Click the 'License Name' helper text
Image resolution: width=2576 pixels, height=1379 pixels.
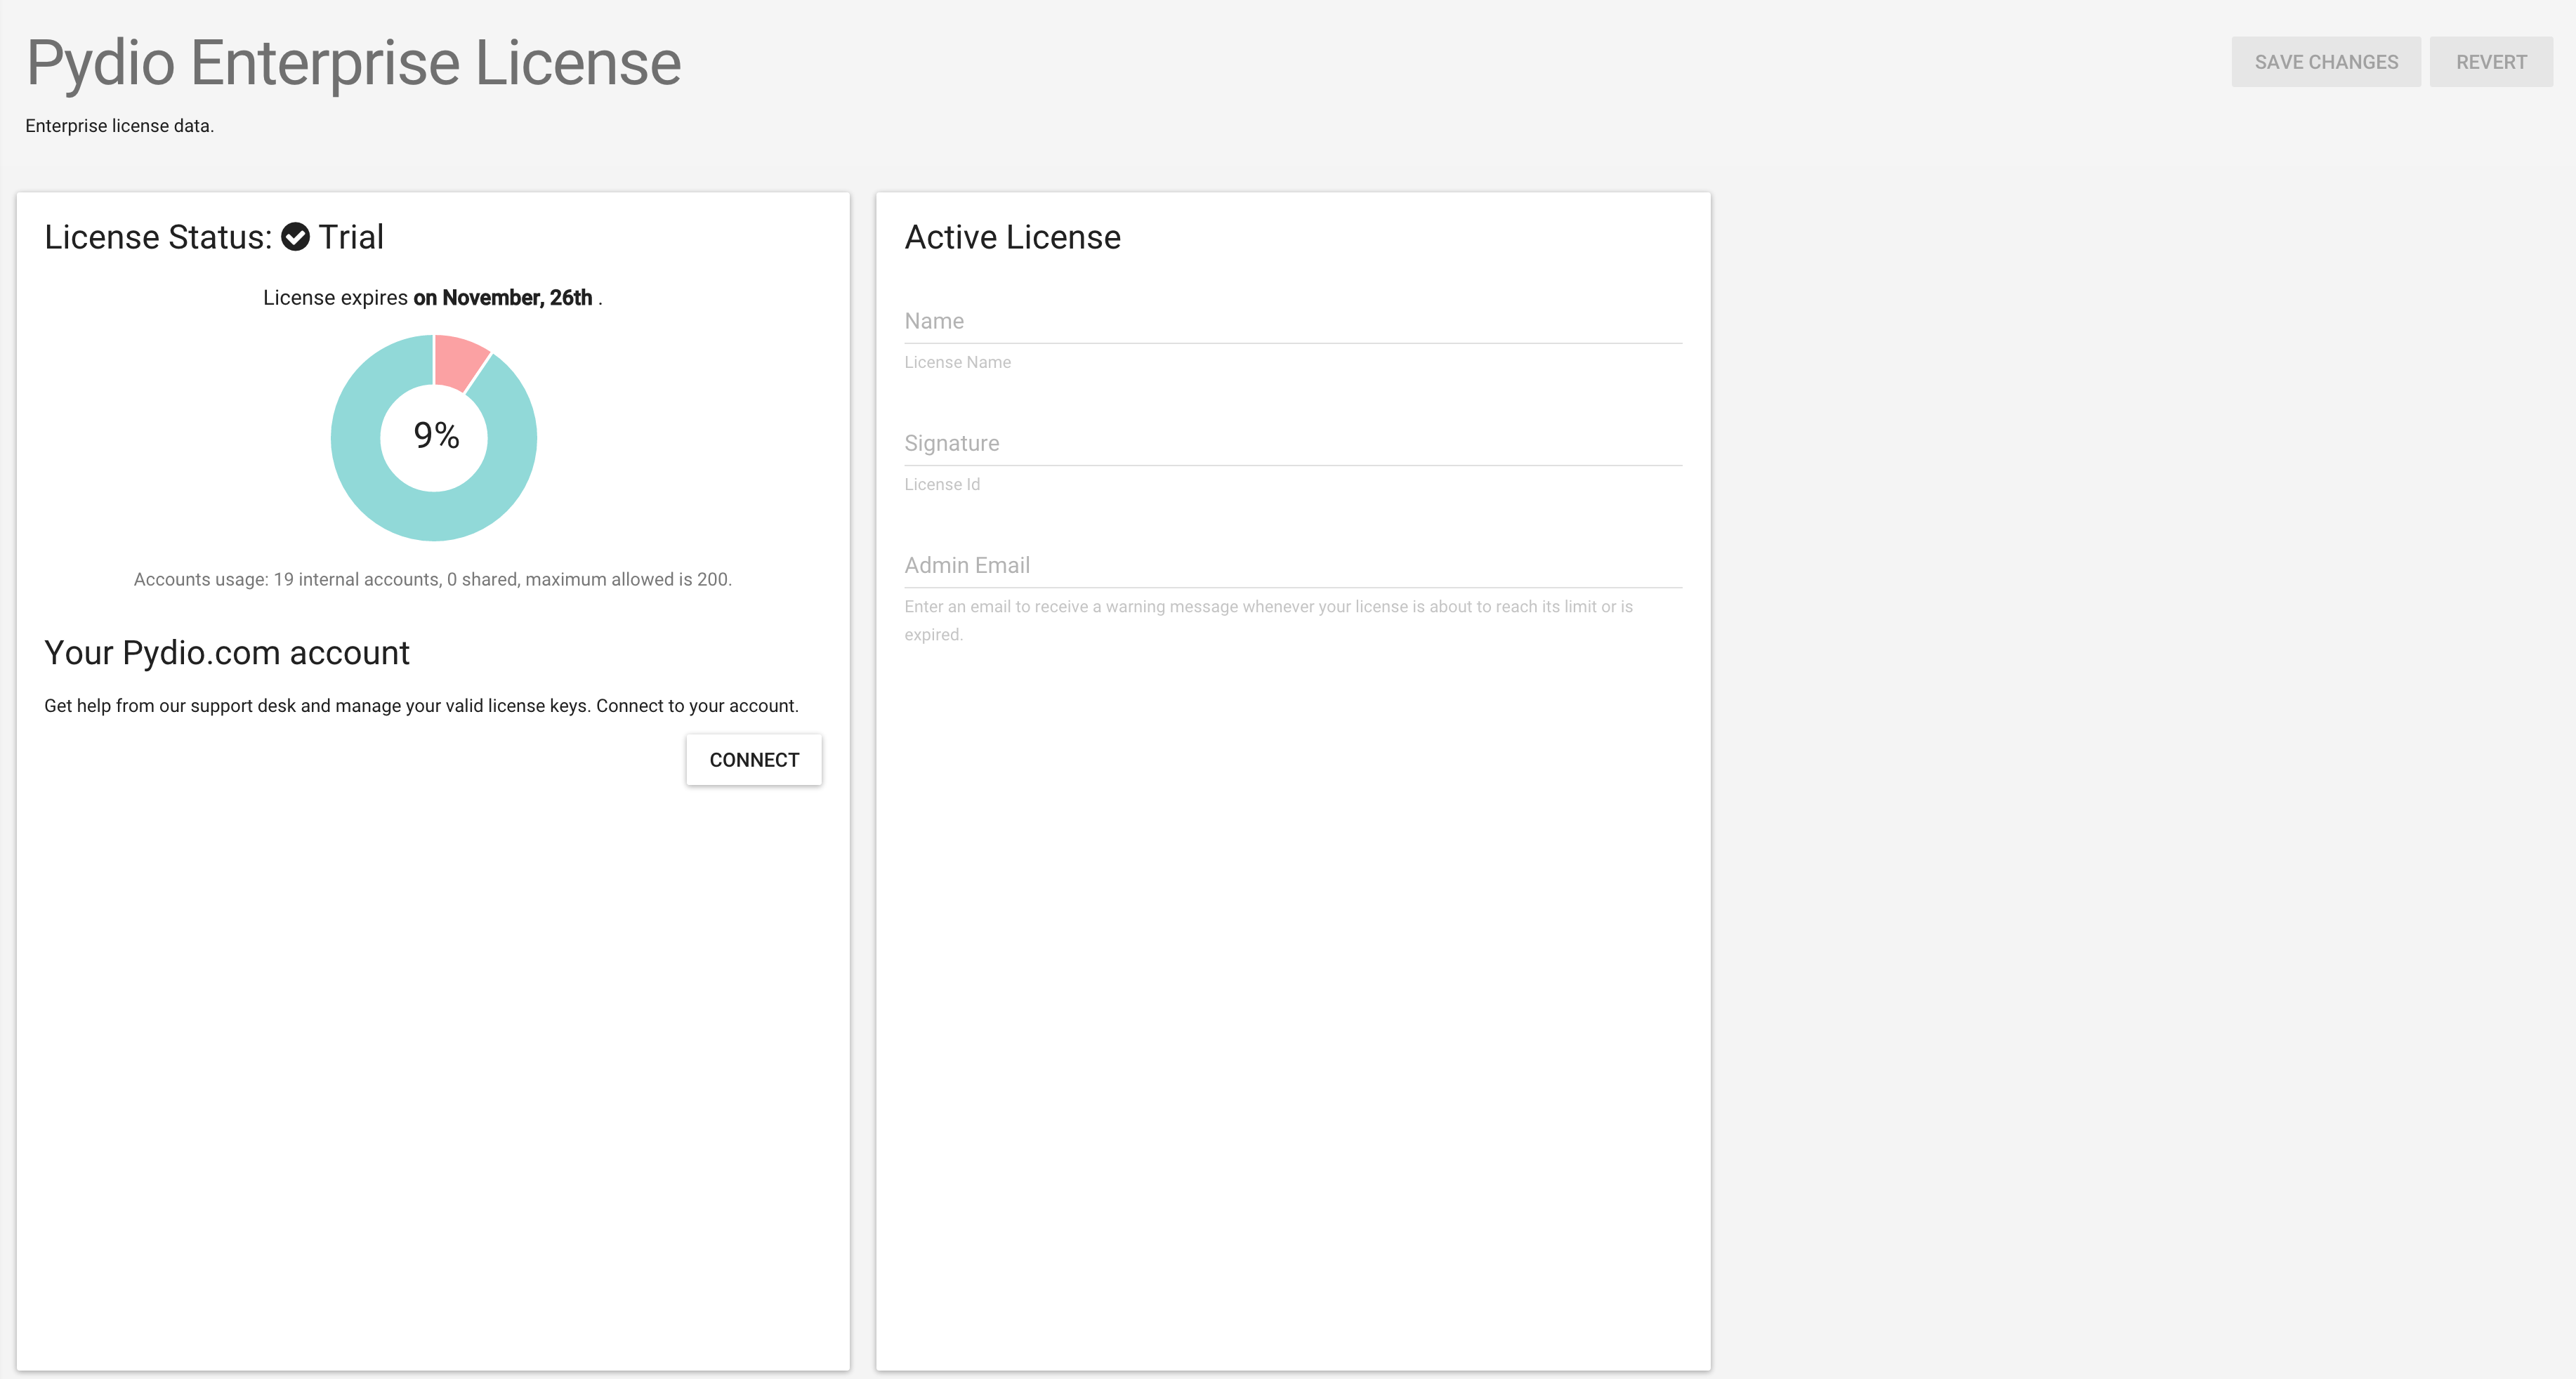coord(957,363)
